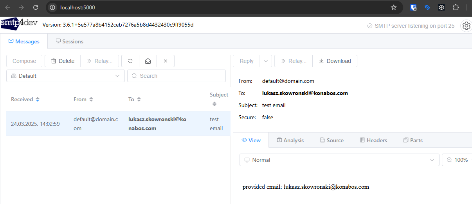The image size is (472, 204).
Task: Open the smtp4dev settings gear
Action: tap(466, 26)
